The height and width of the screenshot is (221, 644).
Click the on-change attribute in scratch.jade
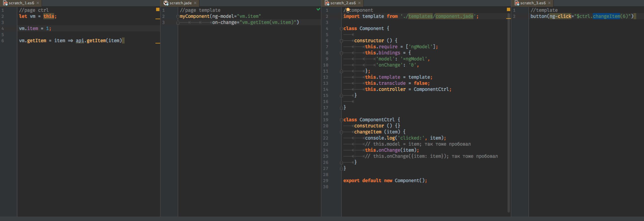(x=255, y=22)
